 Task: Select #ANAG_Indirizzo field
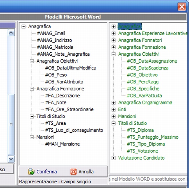[x=55, y=40]
